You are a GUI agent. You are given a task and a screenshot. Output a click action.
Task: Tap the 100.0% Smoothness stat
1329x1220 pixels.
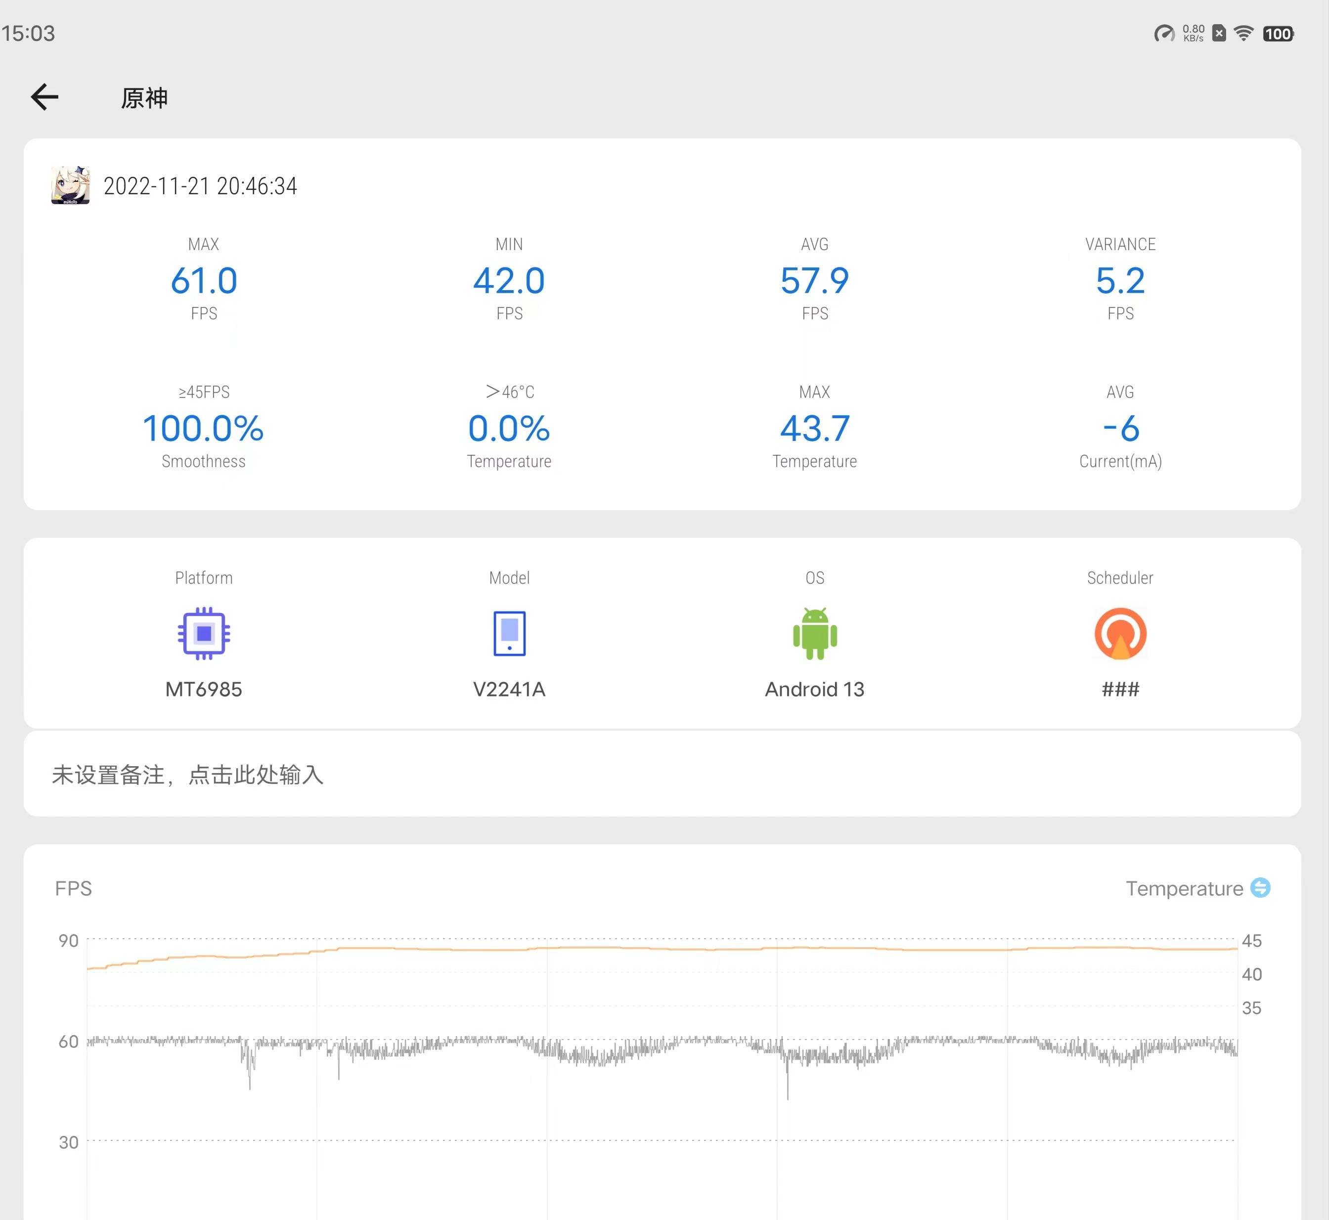204,429
